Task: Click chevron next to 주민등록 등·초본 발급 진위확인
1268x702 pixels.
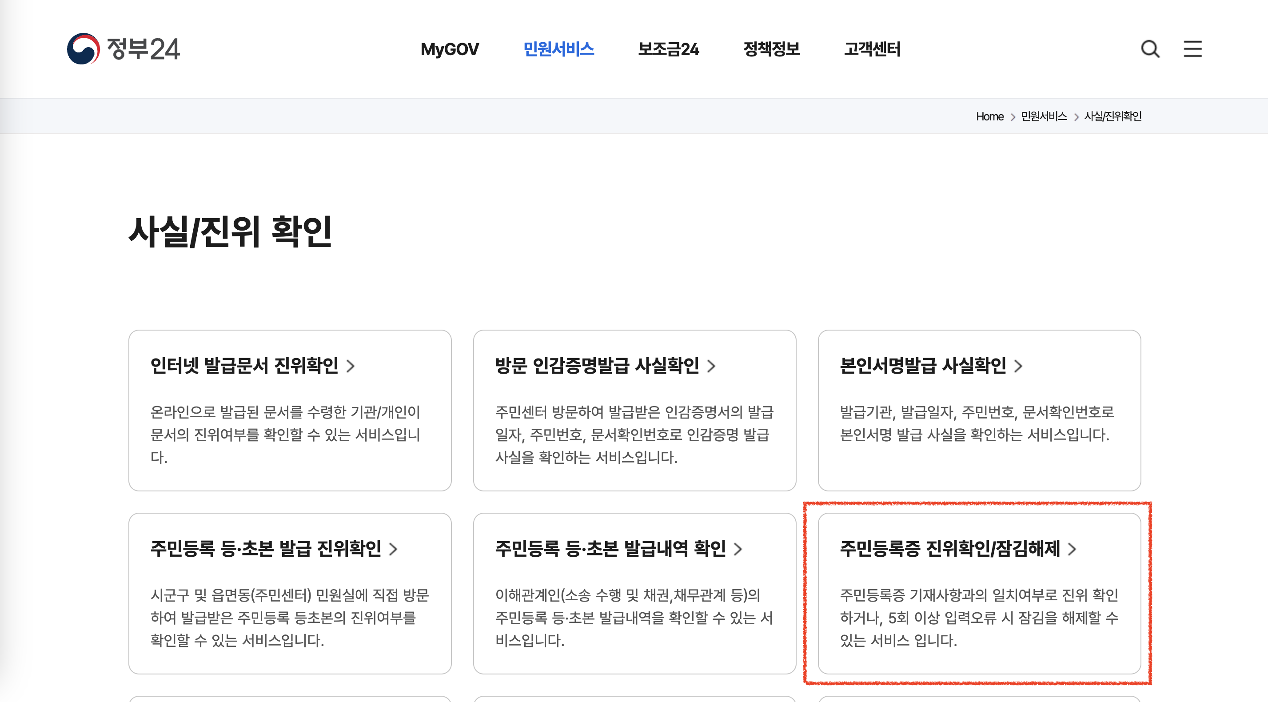Action: click(393, 549)
